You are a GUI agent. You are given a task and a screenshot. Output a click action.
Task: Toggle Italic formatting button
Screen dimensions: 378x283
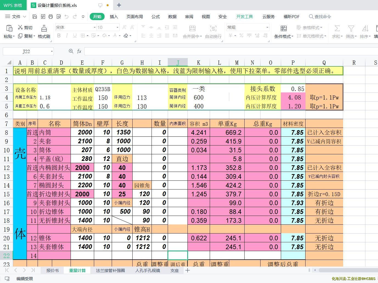67,36
